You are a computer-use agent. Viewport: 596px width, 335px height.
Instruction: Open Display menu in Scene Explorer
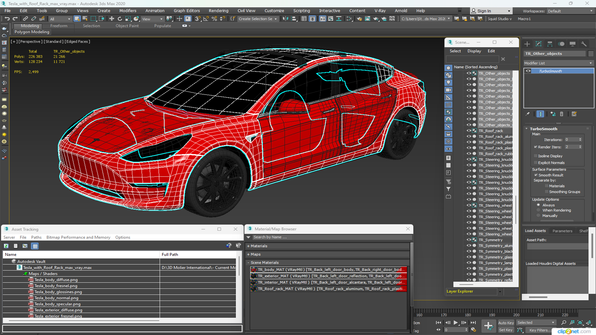(474, 51)
